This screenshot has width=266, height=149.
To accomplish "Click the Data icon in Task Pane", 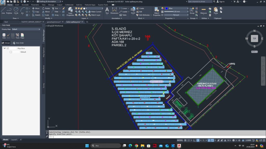I will 4,36.
